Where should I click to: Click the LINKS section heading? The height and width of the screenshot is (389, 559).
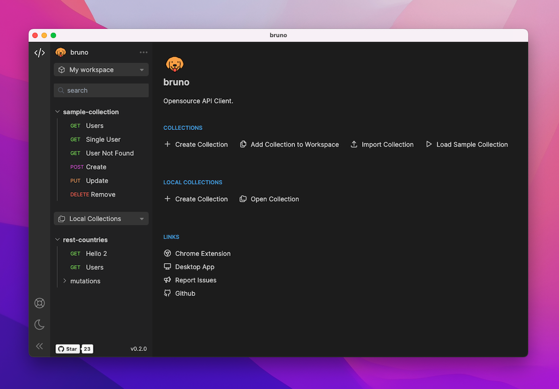171,237
